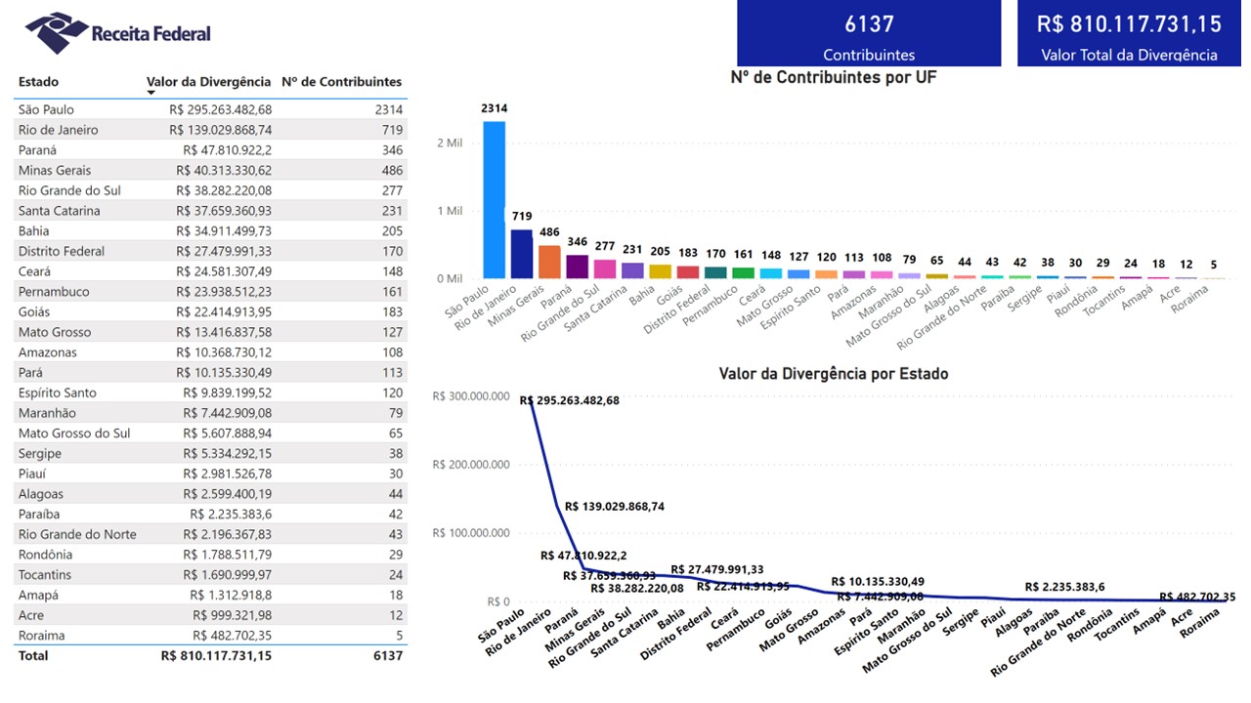Select the Paraíba table row
Viewport: 1251px width, 703px height.
click(211, 514)
